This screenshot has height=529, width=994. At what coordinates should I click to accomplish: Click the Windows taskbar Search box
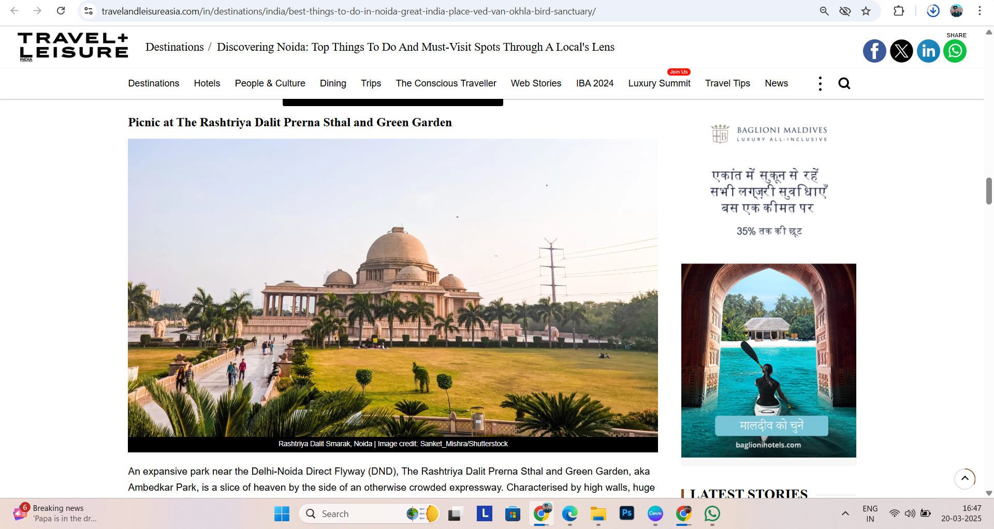[357, 513]
